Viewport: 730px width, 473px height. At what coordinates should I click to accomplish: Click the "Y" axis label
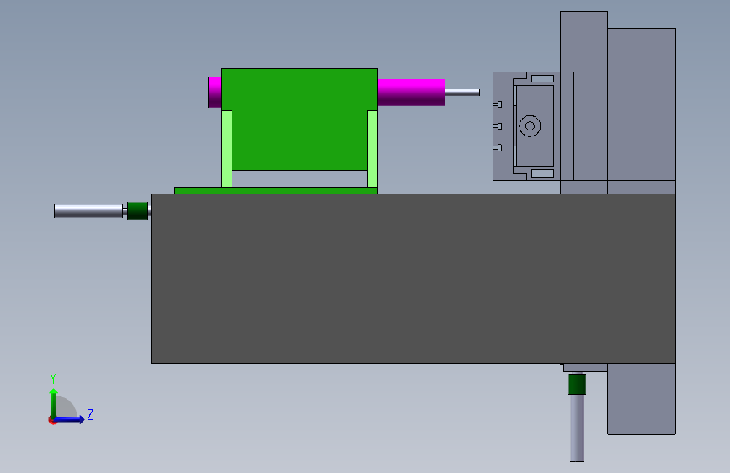tap(53, 379)
